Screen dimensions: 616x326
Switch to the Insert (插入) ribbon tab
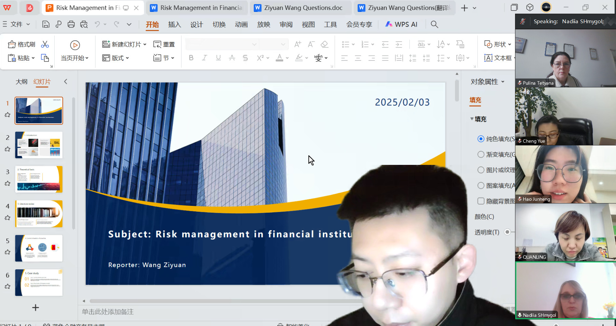click(x=174, y=25)
